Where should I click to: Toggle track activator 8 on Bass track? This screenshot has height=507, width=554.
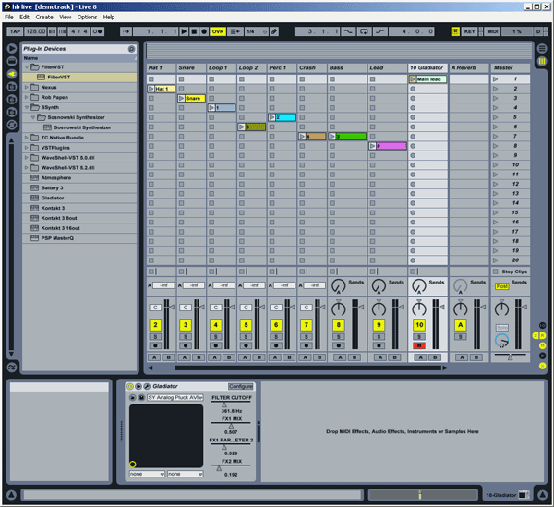click(x=339, y=325)
